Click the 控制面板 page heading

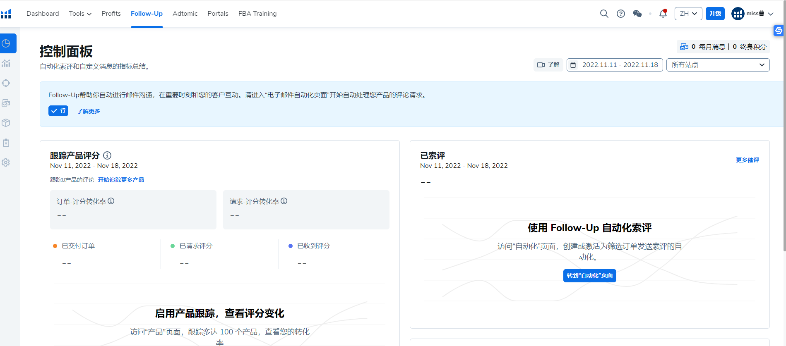[x=66, y=52]
